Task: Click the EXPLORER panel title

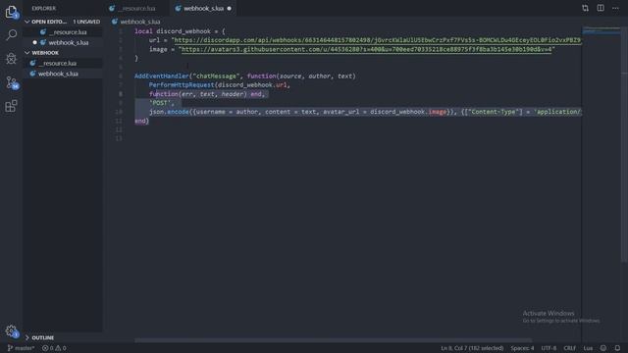Action: [x=44, y=8]
